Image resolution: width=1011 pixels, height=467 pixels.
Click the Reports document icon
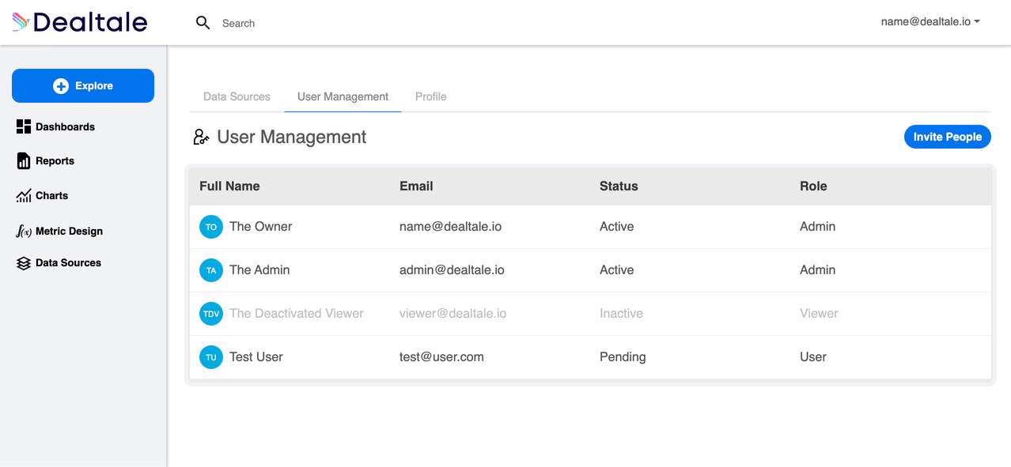point(24,160)
